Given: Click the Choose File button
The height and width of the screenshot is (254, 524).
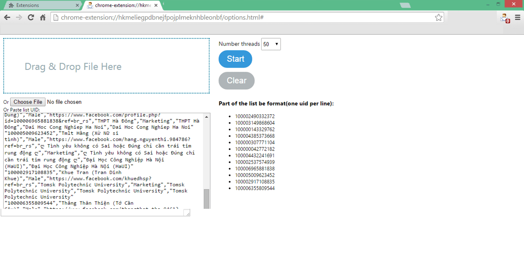Looking at the screenshot, I should click(27, 102).
